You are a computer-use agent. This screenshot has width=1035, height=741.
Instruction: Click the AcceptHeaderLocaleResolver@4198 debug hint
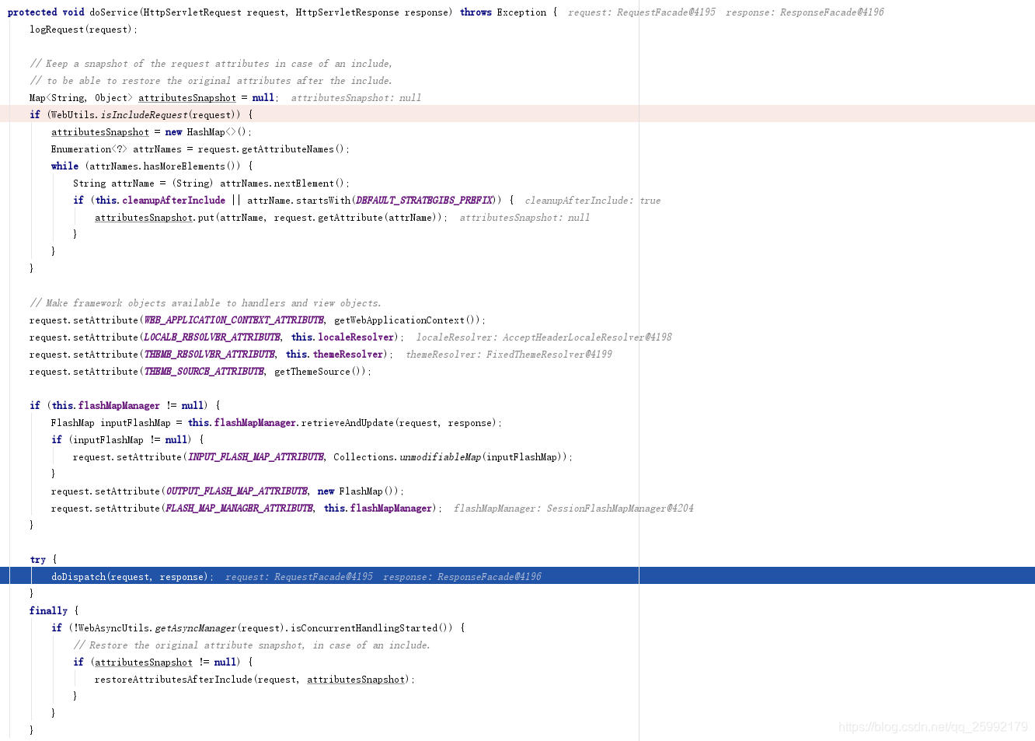(587, 337)
